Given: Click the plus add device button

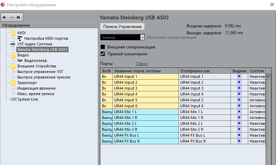Looking at the screenshot, I should [4, 17].
